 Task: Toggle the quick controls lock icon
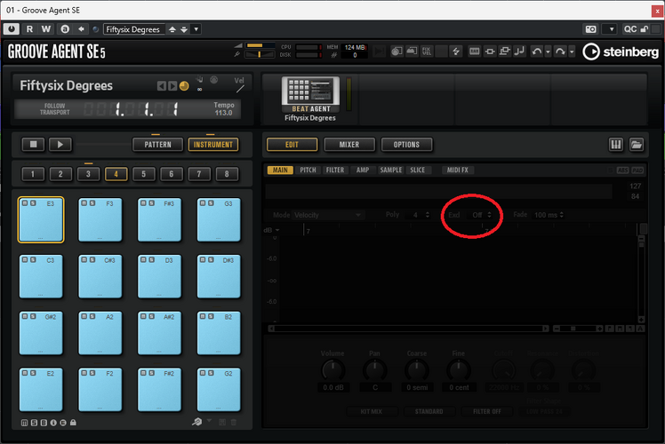point(645,29)
